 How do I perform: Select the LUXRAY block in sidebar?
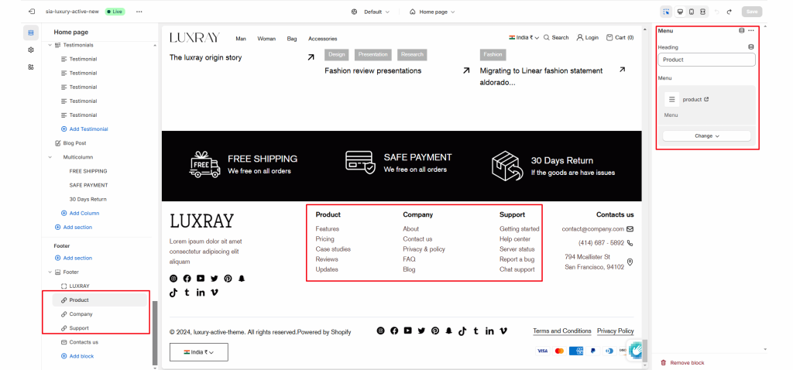[x=100, y=286]
